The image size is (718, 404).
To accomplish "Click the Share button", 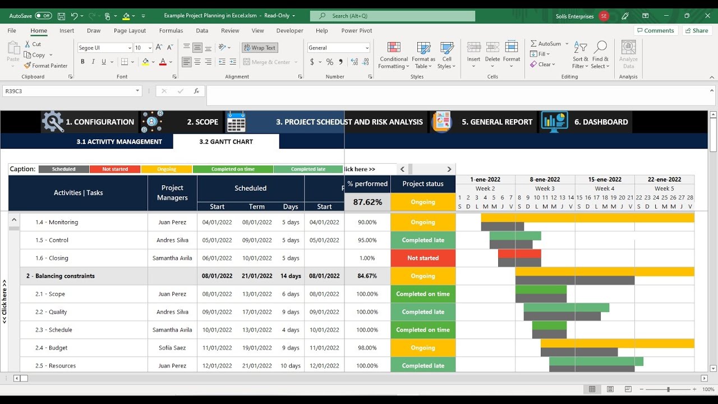I will pos(696,31).
